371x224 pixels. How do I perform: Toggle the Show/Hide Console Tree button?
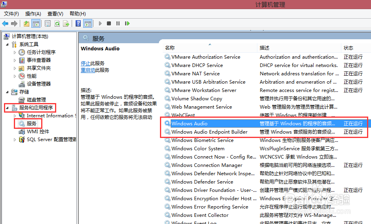(36, 23)
